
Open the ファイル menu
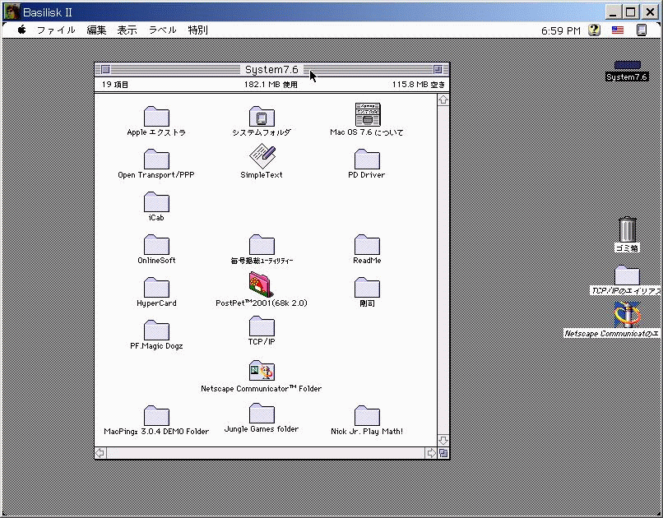56,30
